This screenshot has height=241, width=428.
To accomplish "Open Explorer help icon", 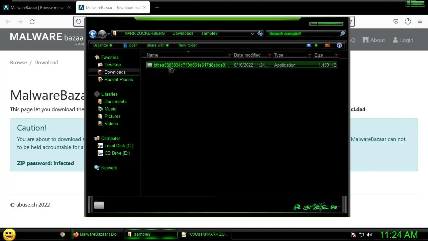I will [x=339, y=45].
